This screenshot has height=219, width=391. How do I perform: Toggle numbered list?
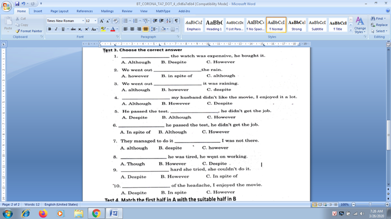coord(136,21)
